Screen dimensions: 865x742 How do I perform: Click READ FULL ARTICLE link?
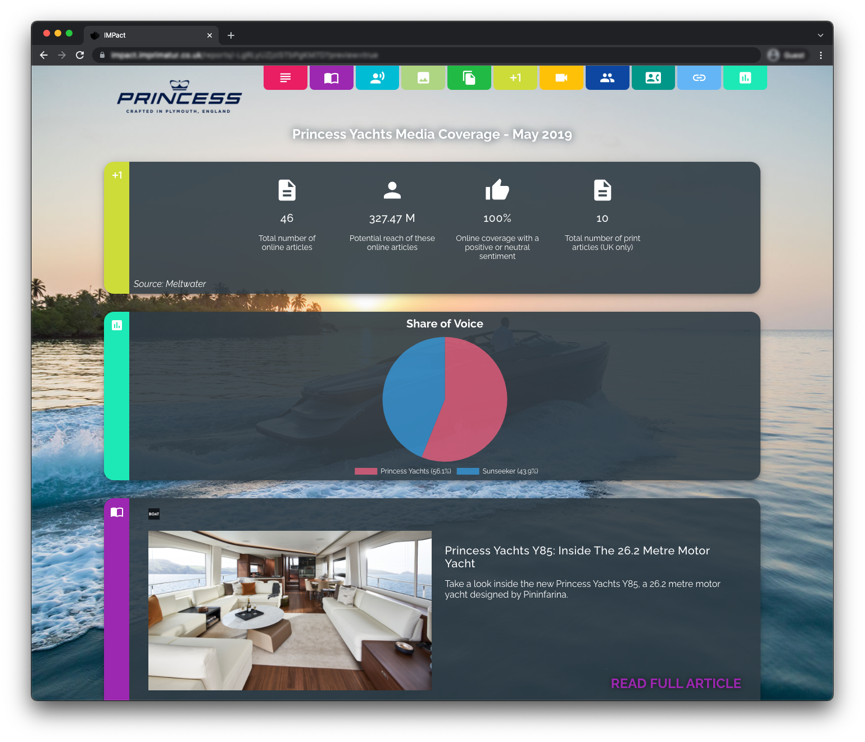pyautogui.click(x=676, y=684)
